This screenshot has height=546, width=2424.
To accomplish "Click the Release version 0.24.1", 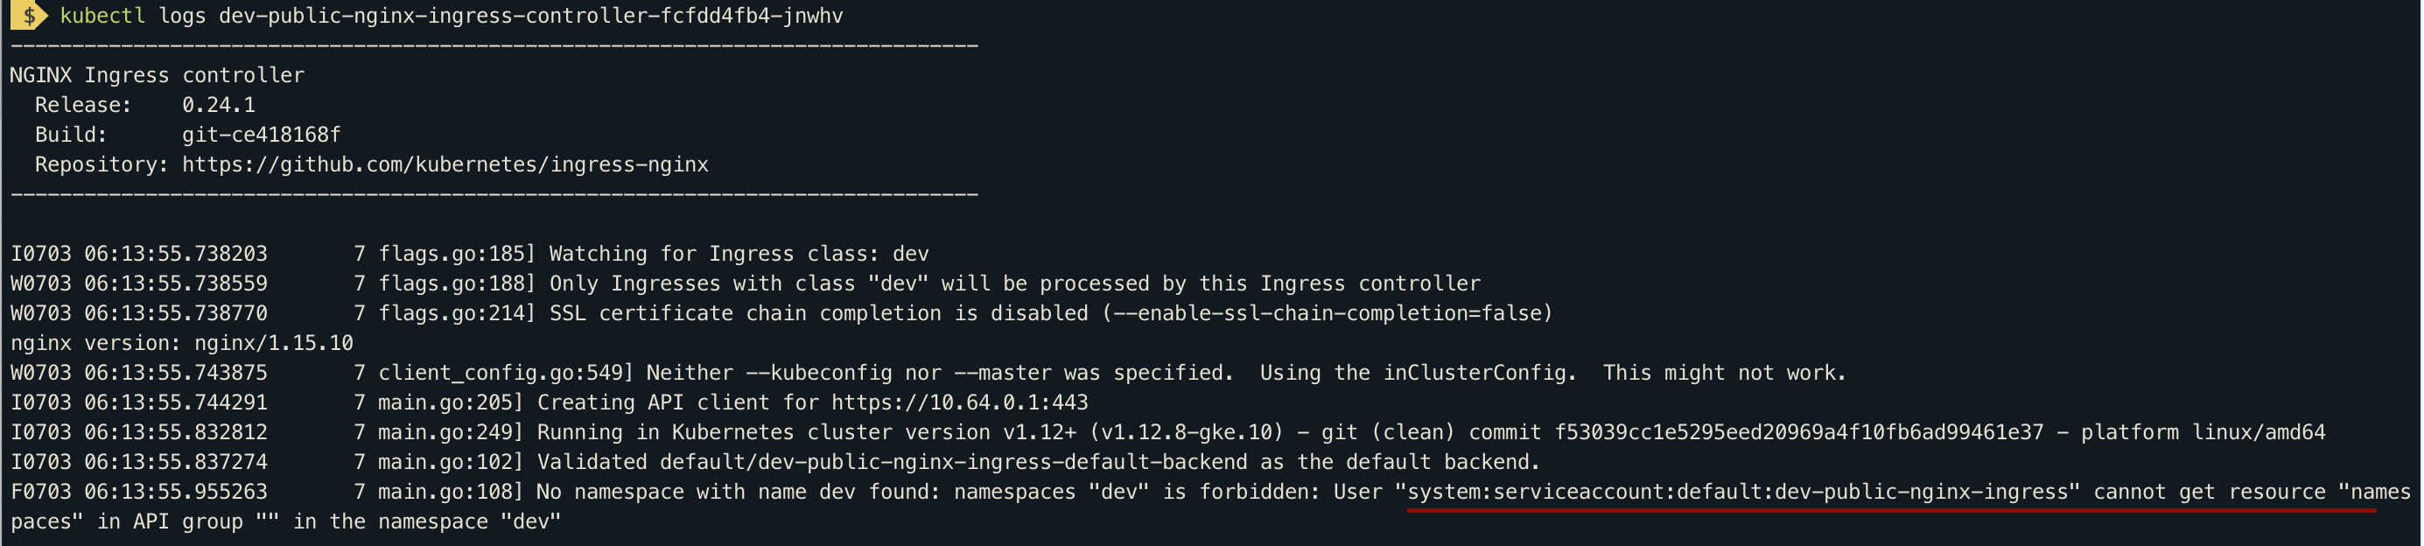I will click(218, 105).
